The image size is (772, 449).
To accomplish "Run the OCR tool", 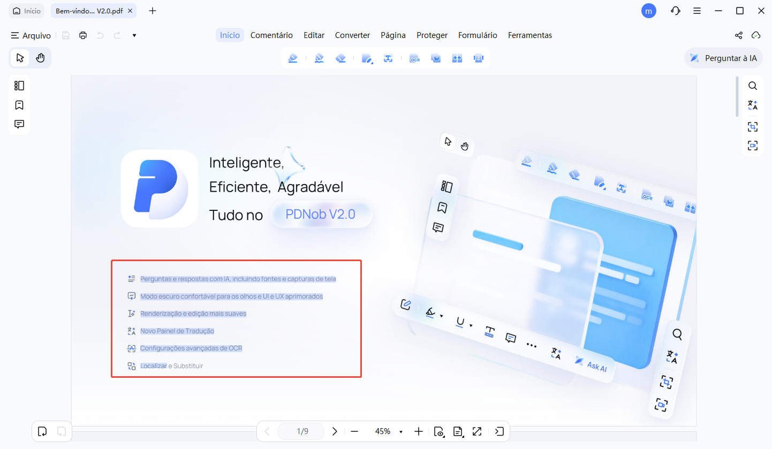I will click(414, 58).
